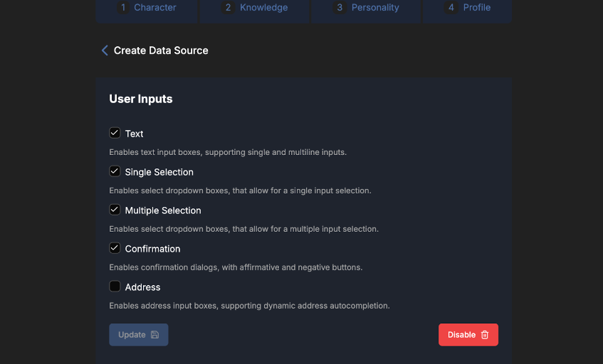The image size is (603, 364).
Task: Open the Character tab
Action: (x=147, y=10)
